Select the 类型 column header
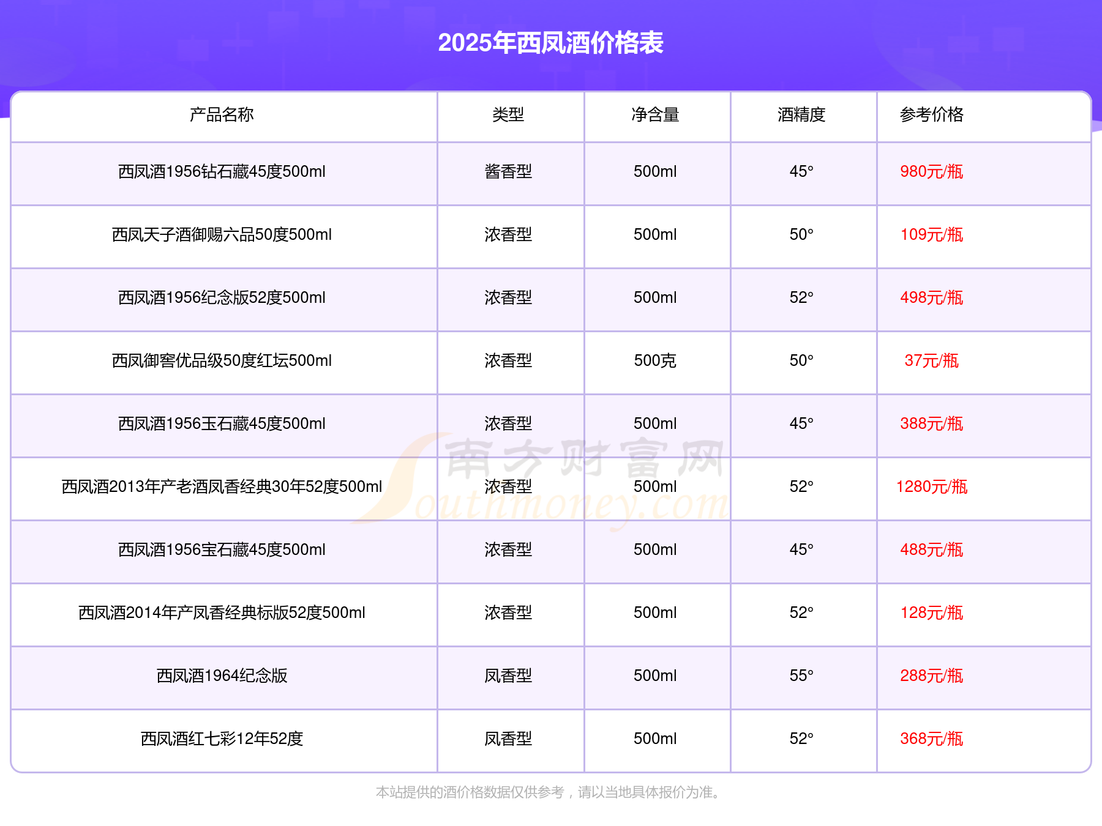 click(508, 114)
